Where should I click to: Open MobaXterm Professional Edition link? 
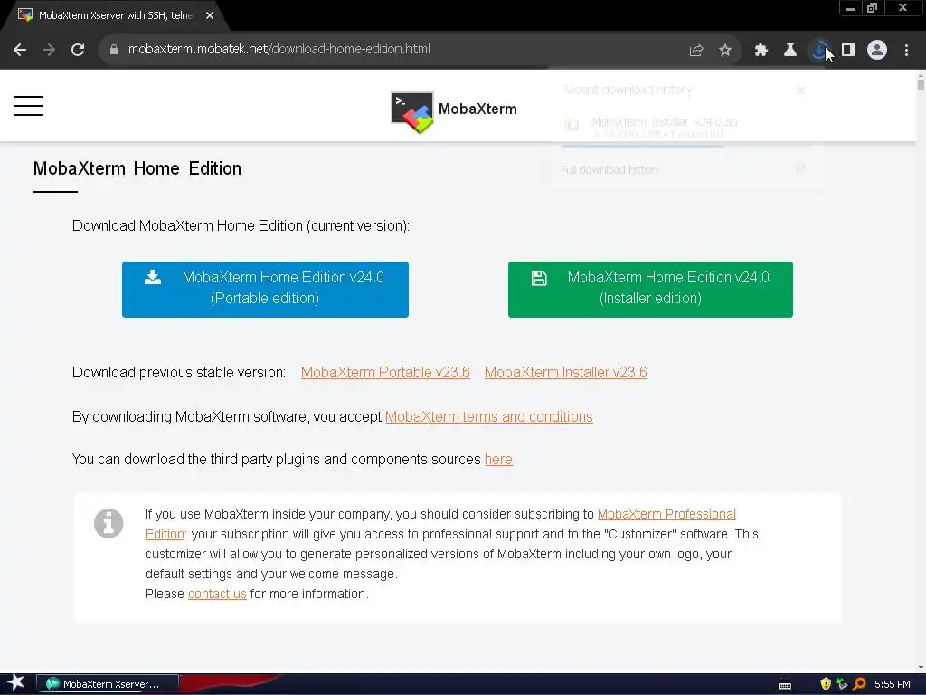pos(666,514)
